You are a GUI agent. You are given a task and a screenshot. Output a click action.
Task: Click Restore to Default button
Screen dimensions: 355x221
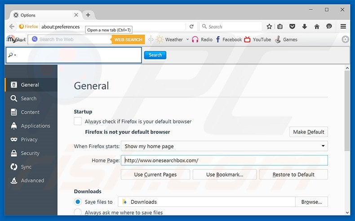point(293,174)
